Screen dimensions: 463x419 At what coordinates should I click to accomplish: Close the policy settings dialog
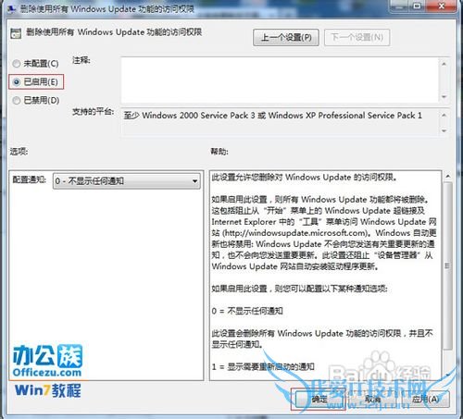(x=442, y=6)
